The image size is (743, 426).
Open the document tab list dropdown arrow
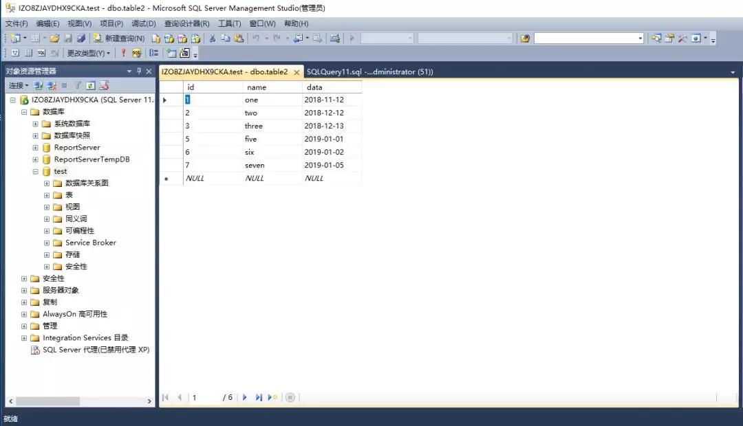tap(733, 72)
